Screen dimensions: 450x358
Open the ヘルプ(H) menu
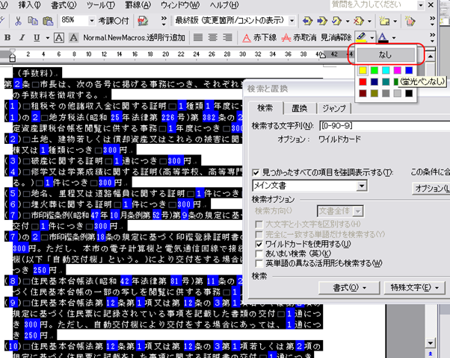pyautogui.click(x=224, y=5)
